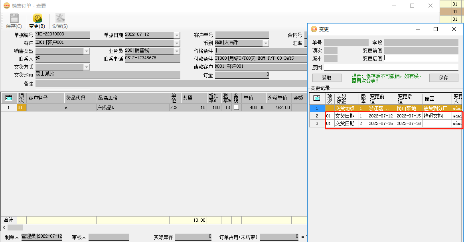The width and height of the screenshot is (464, 242).
Task: Click the Change (变更) clock icon
Action: (x=38, y=18)
